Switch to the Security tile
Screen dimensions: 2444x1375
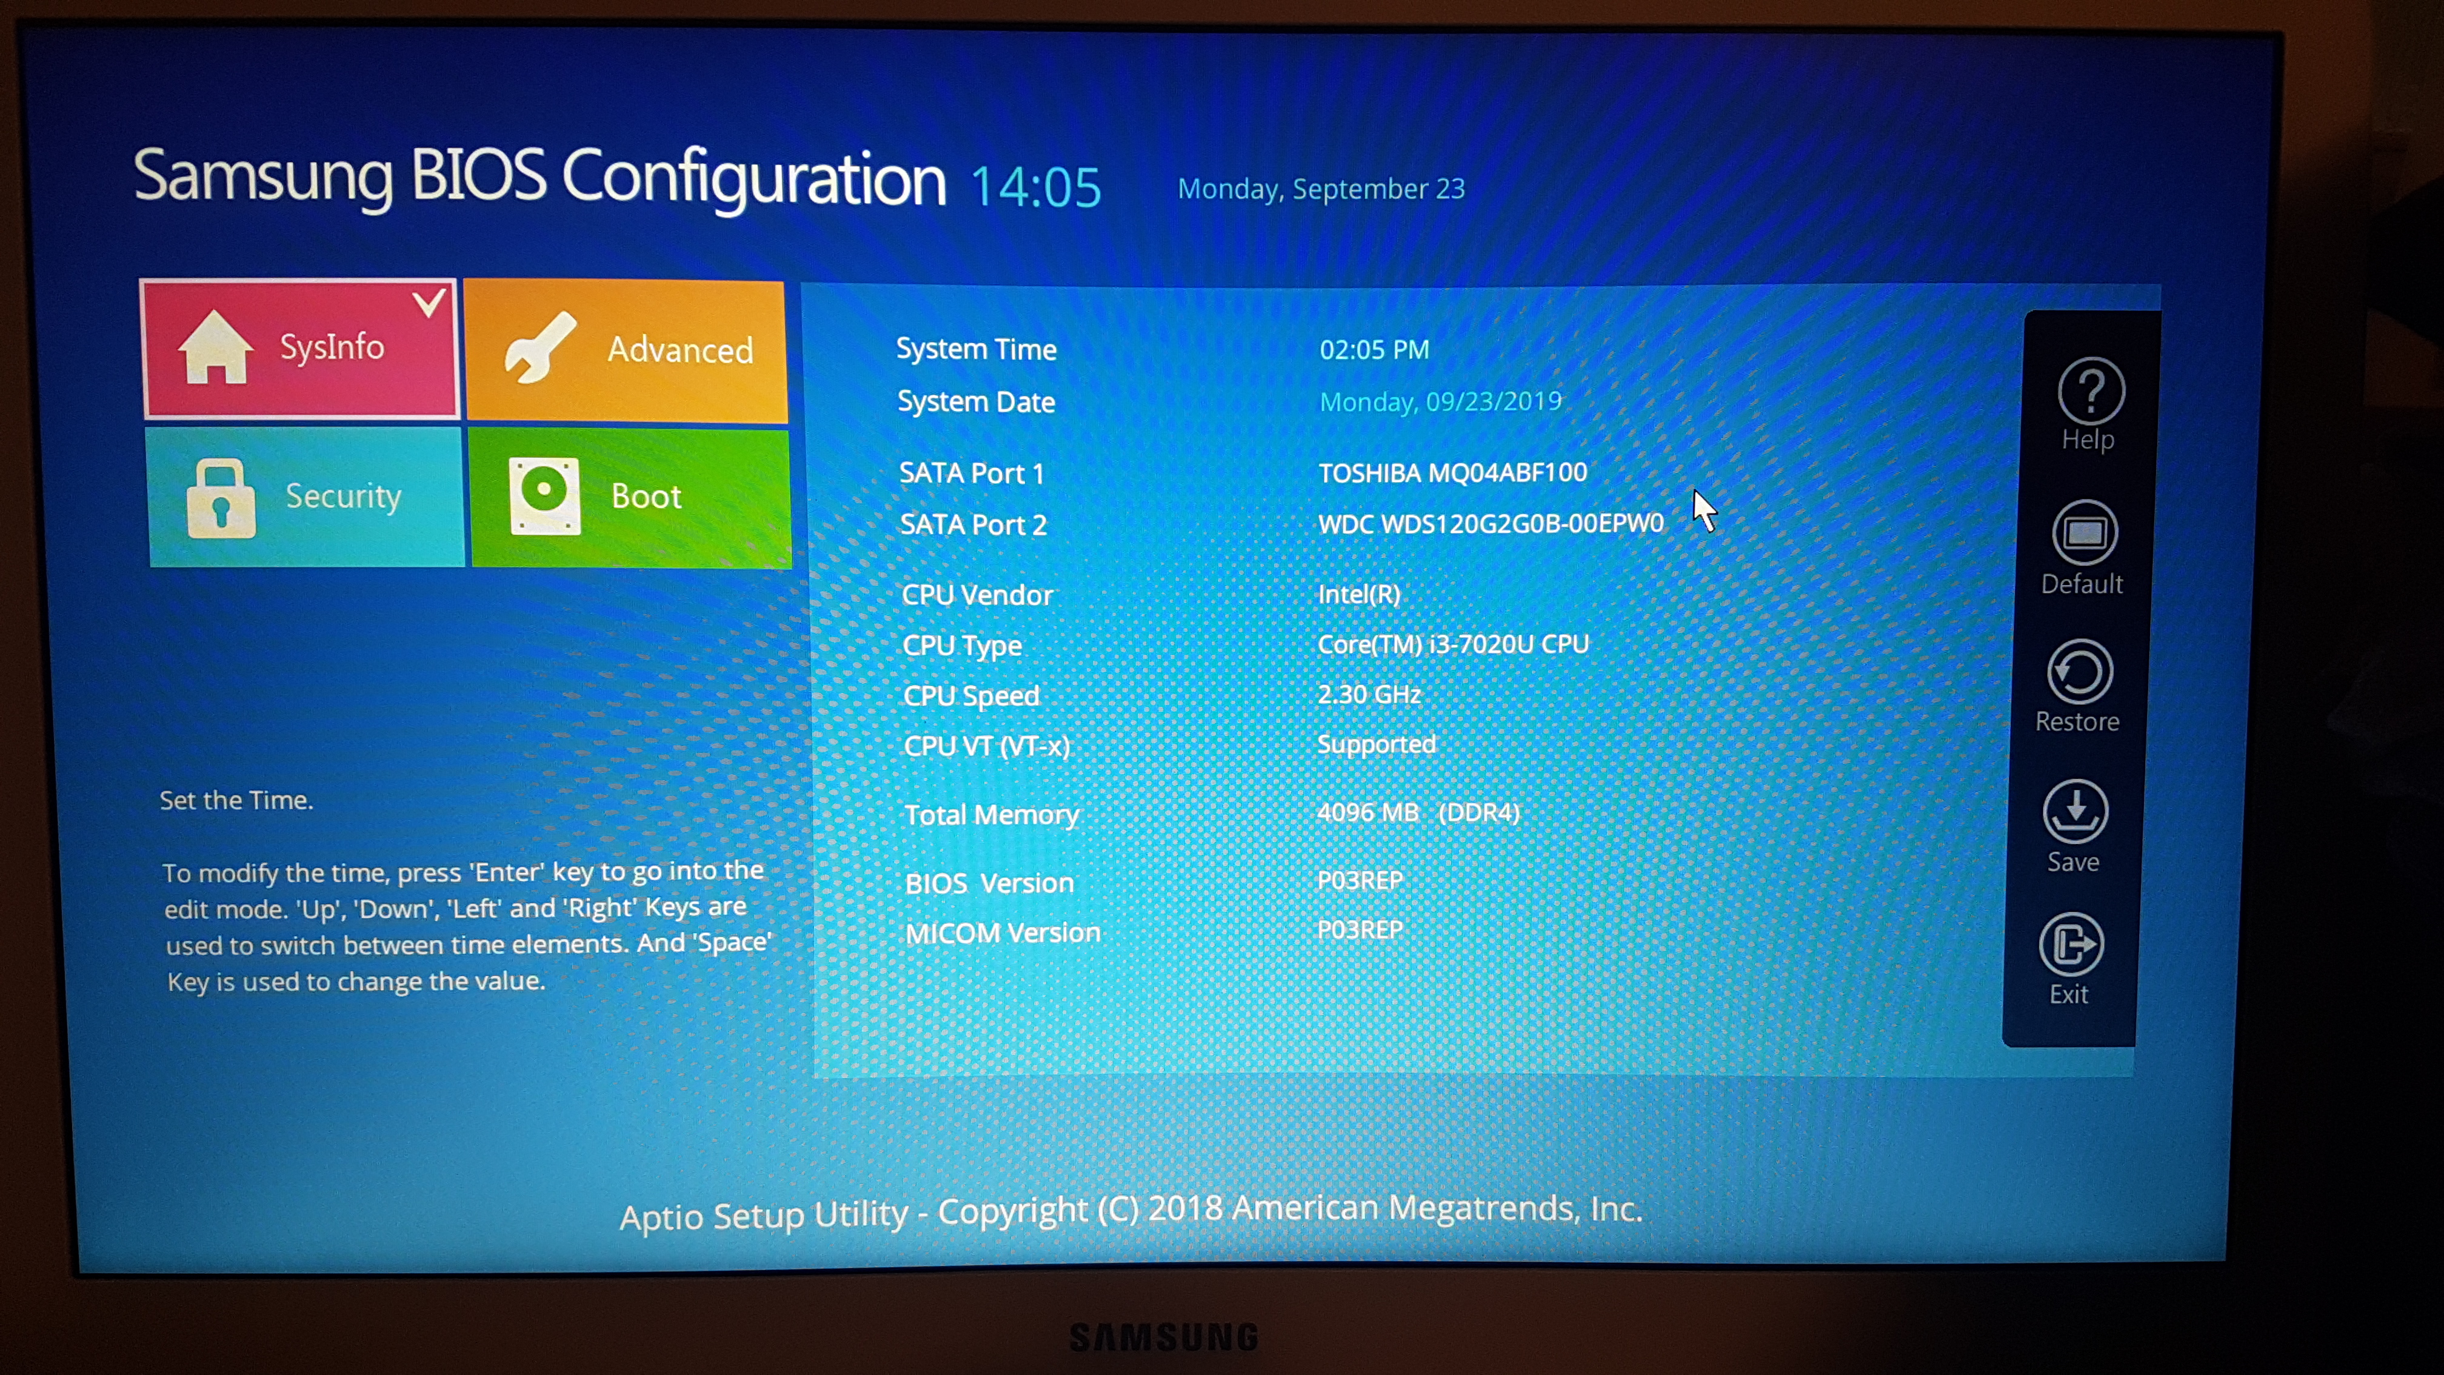point(305,497)
